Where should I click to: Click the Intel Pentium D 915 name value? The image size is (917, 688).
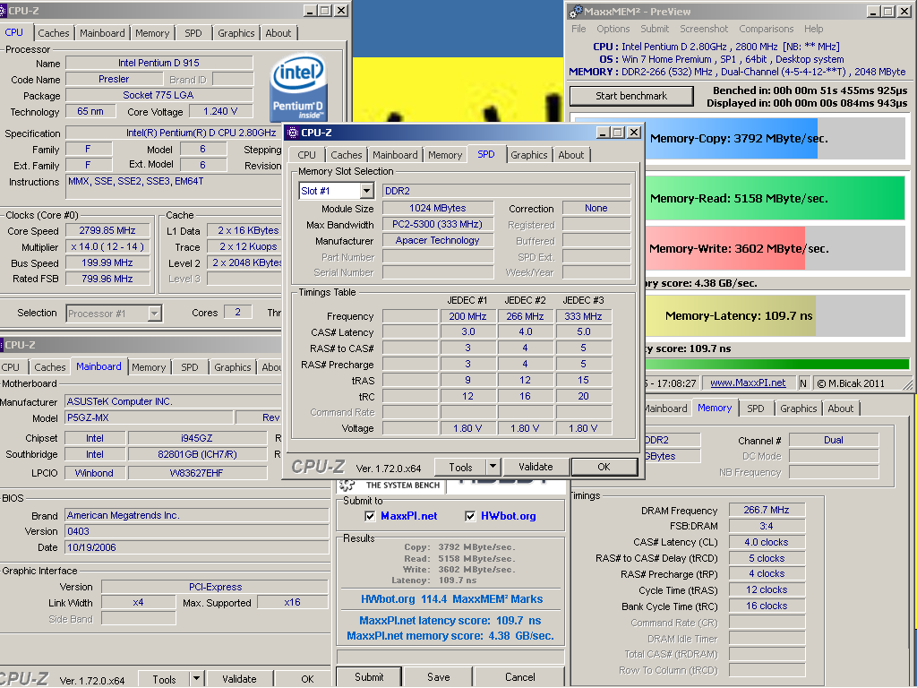[x=159, y=63]
